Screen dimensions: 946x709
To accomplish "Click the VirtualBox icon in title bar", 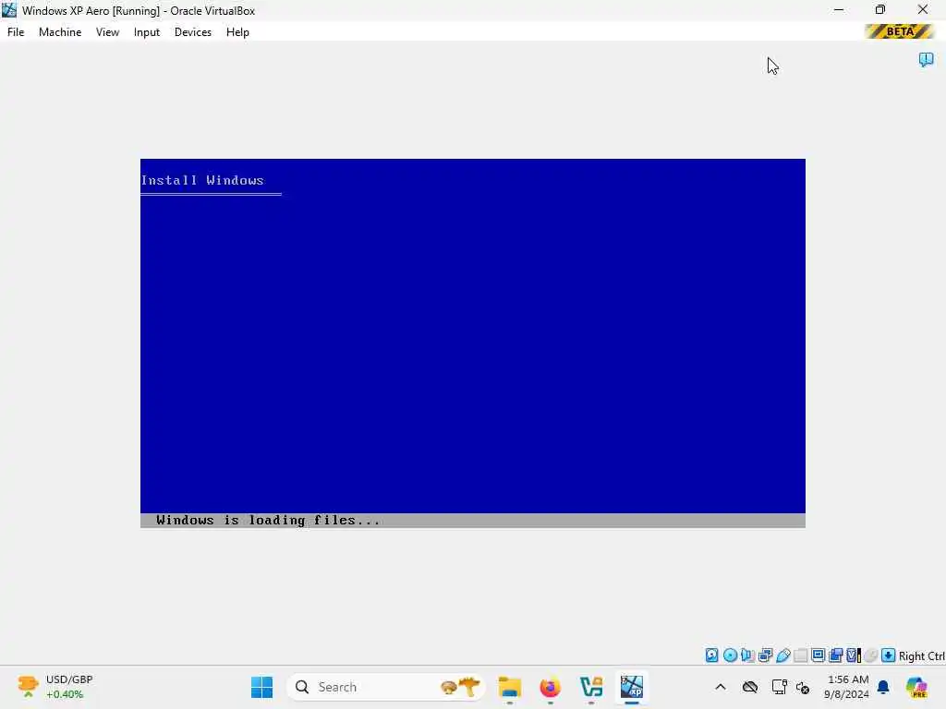I will (x=9, y=10).
